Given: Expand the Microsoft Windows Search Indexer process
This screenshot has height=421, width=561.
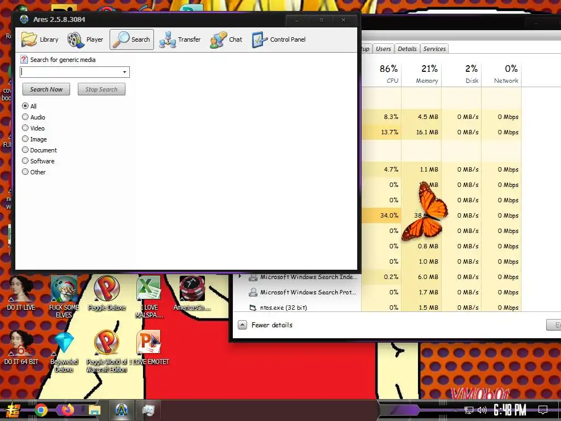Looking at the screenshot, I should pos(240,276).
